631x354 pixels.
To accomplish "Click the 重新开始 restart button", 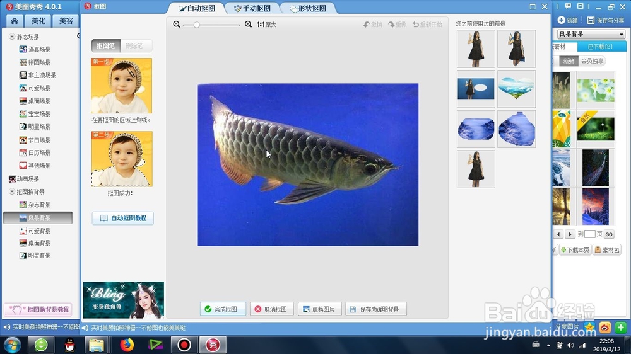I will [427, 25].
